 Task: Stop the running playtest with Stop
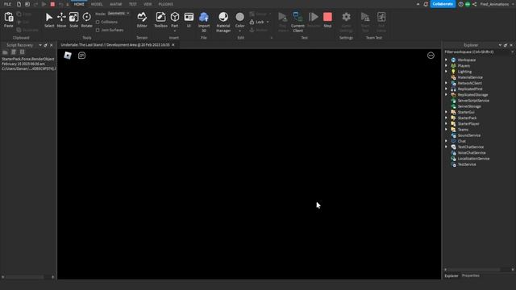(327, 20)
